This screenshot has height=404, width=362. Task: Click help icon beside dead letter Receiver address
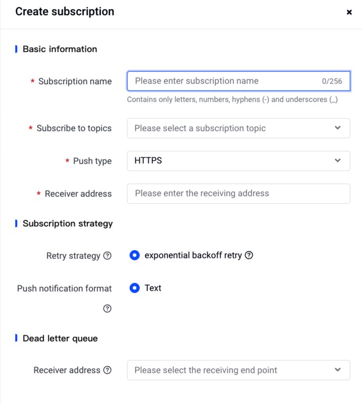(107, 370)
